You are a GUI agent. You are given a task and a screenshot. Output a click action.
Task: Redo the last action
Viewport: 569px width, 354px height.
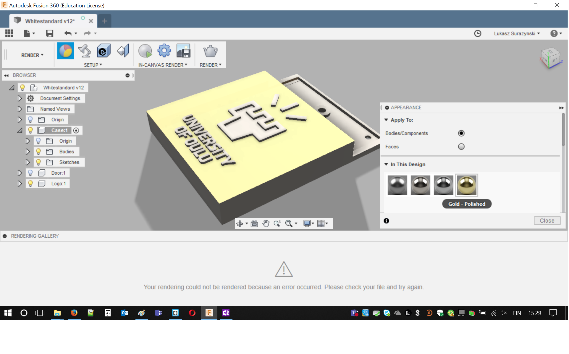(x=87, y=33)
